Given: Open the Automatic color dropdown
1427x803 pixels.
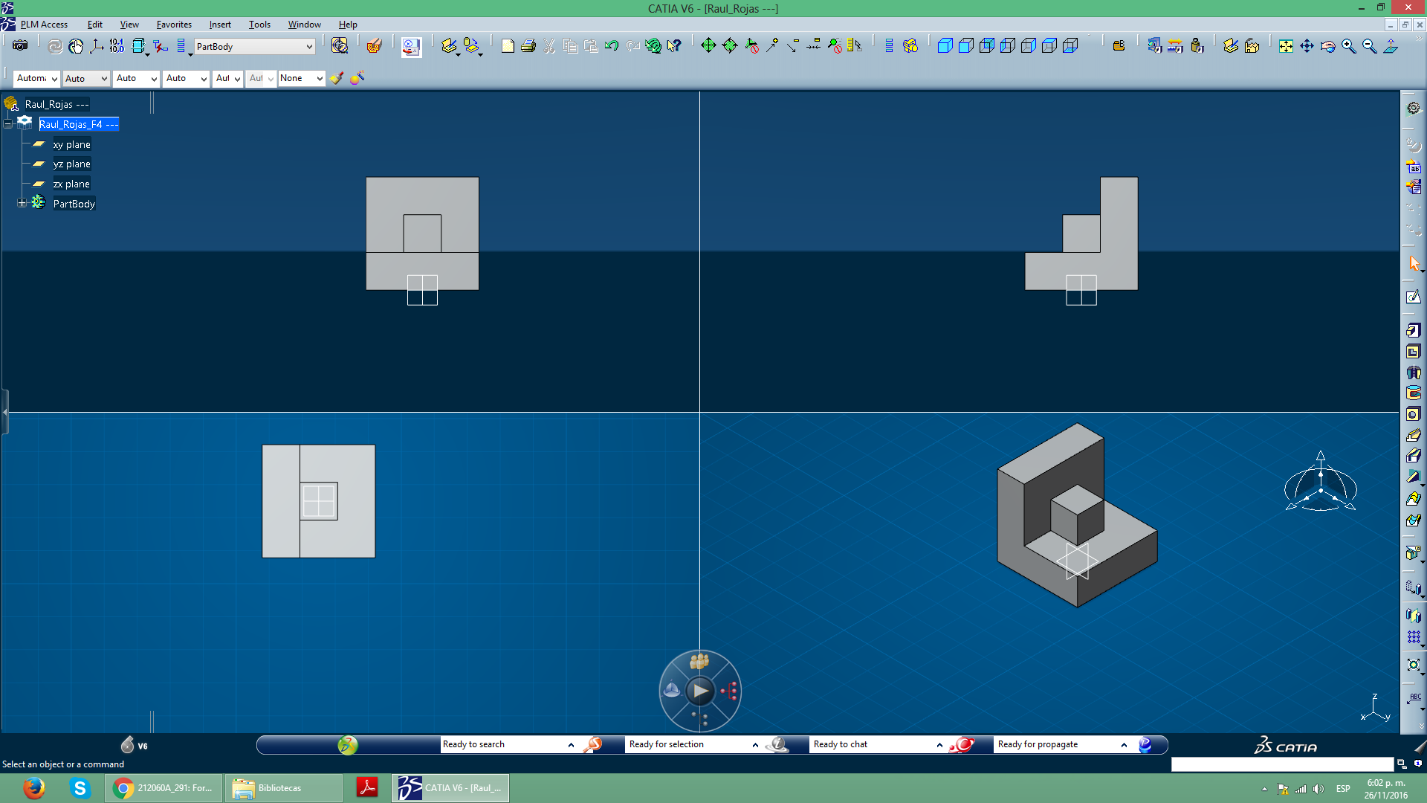Looking at the screenshot, I should pos(36,78).
